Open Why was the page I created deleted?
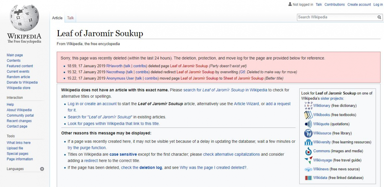Viewport: 384px width, 187px height. click(213, 168)
